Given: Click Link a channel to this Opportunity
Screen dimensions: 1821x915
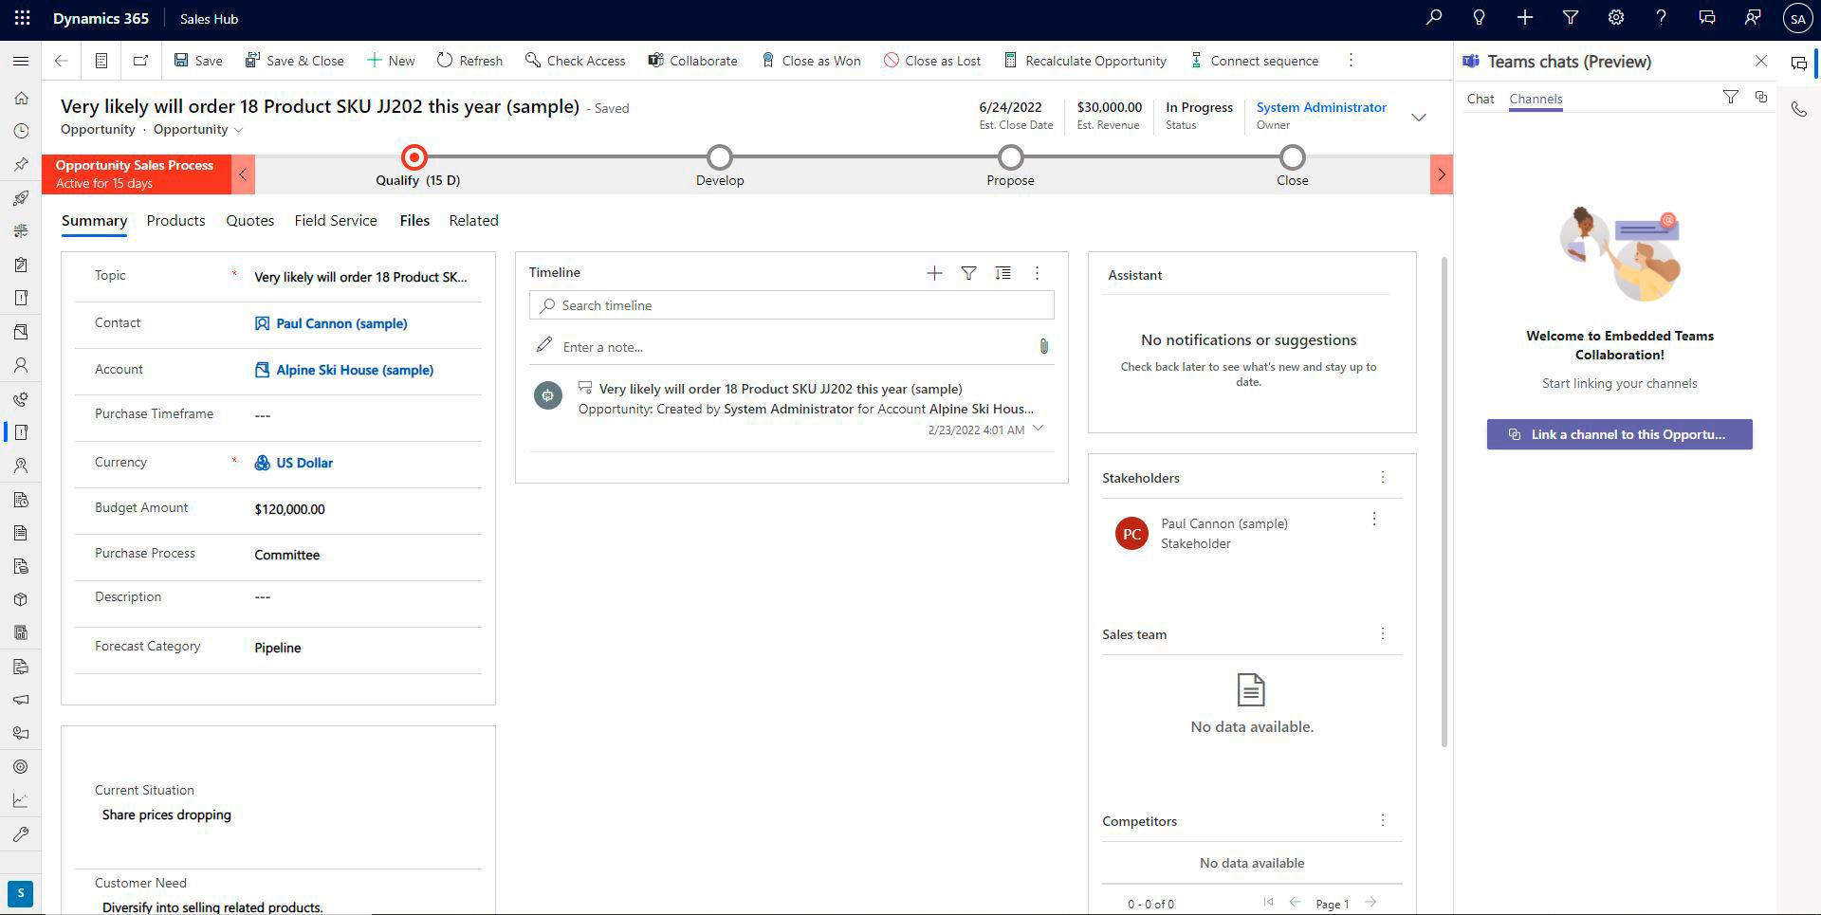Looking at the screenshot, I should [x=1619, y=434].
